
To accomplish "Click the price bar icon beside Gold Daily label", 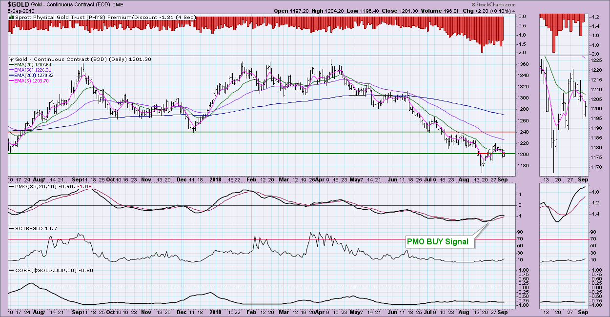I will pos(12,59).
